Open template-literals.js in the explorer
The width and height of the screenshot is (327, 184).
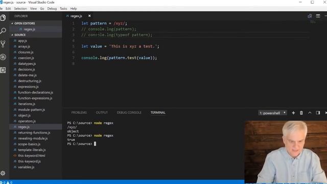(x=32, y=150)
